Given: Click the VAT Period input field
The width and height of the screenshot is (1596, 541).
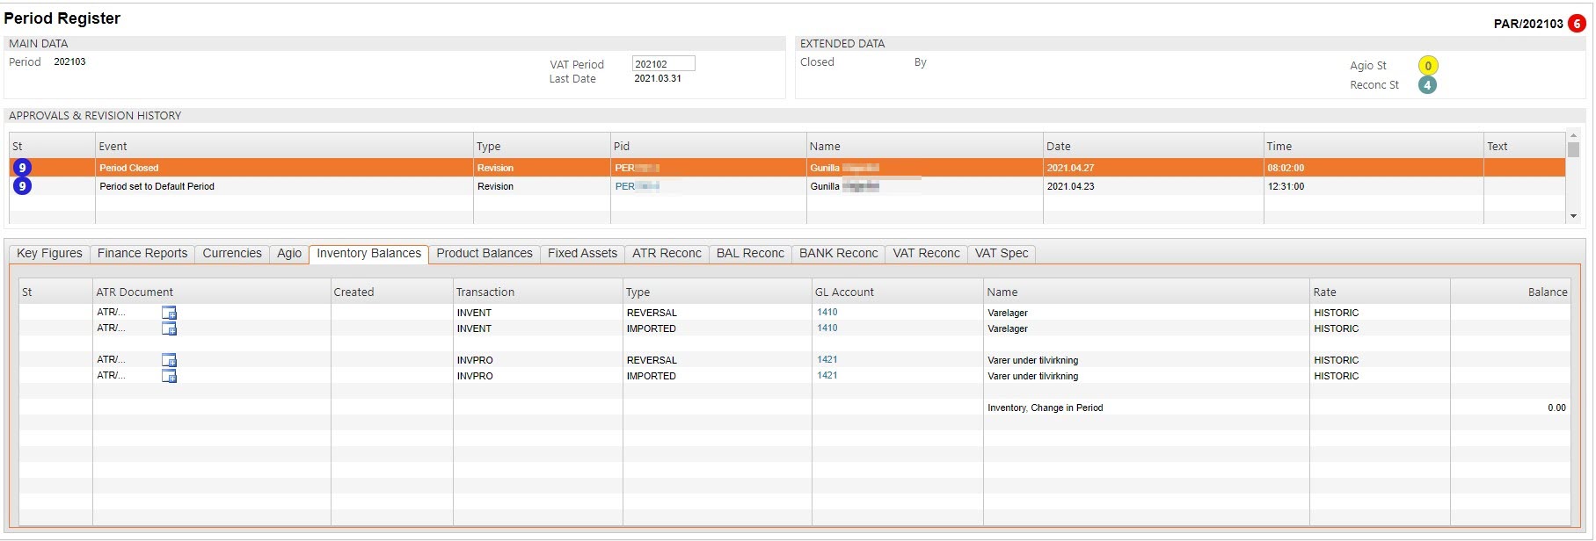Looking at the screenshot, I should point(663,64).
